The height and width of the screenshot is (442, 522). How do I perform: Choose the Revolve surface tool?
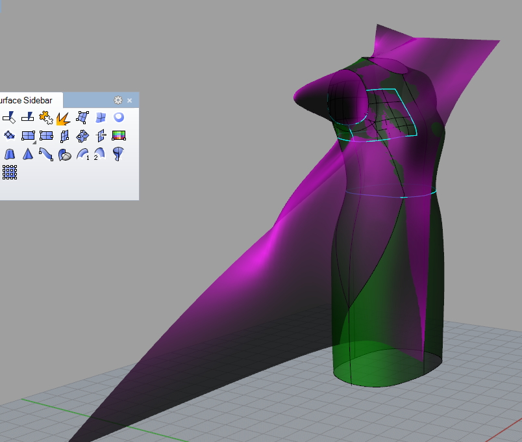pyautogui.click(x=118, y=154)
